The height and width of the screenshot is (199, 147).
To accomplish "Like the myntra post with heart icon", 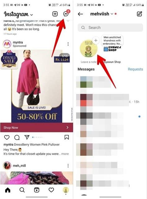I will tap(7, 137).
